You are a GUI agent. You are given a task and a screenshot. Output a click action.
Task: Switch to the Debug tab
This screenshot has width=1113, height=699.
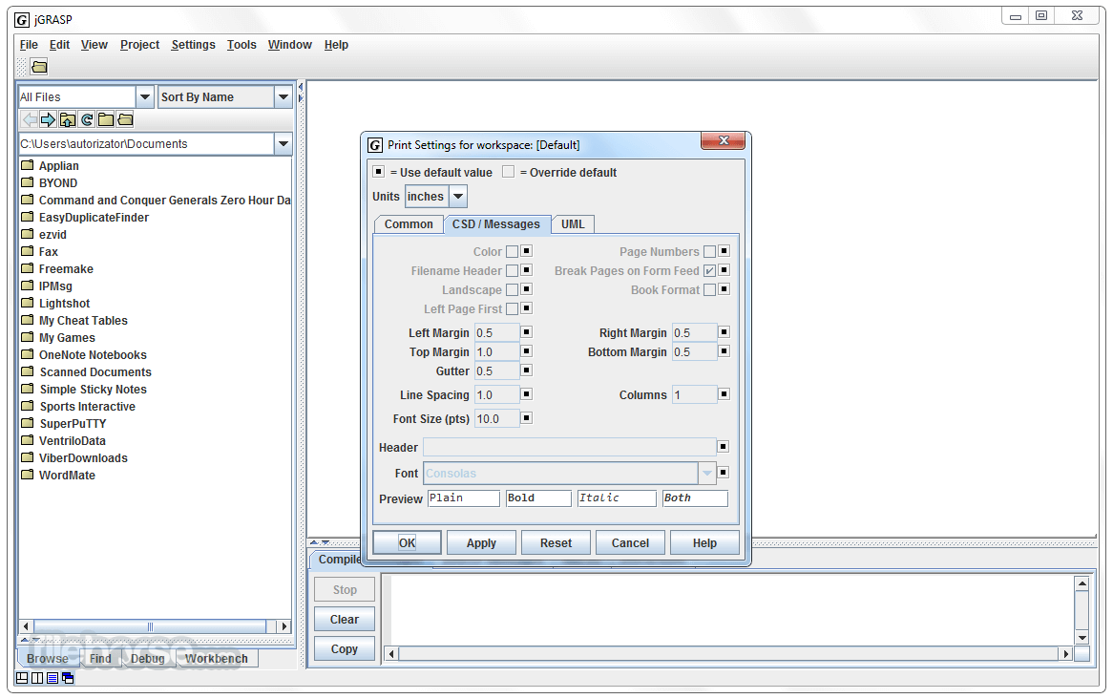point(148,659)
